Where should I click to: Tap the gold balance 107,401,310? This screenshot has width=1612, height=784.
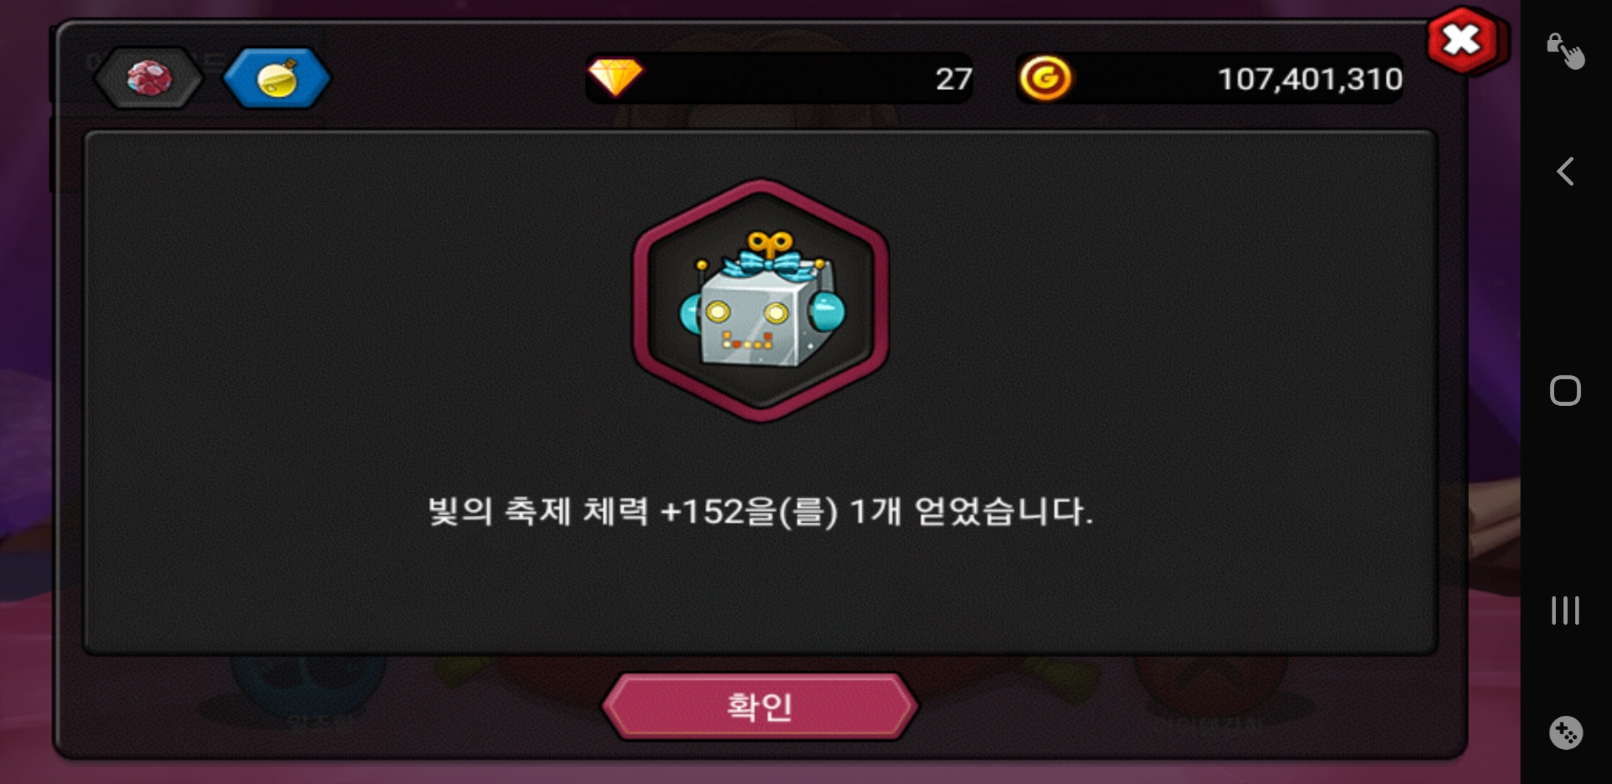pyautogui.click(x=1310, y=78)
